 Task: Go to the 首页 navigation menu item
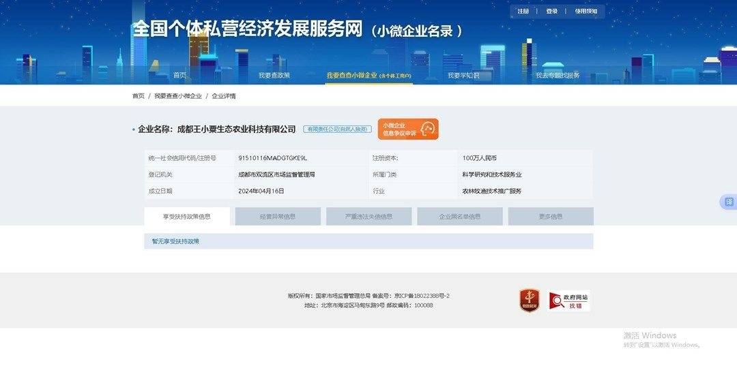click(x=179, y=75)
